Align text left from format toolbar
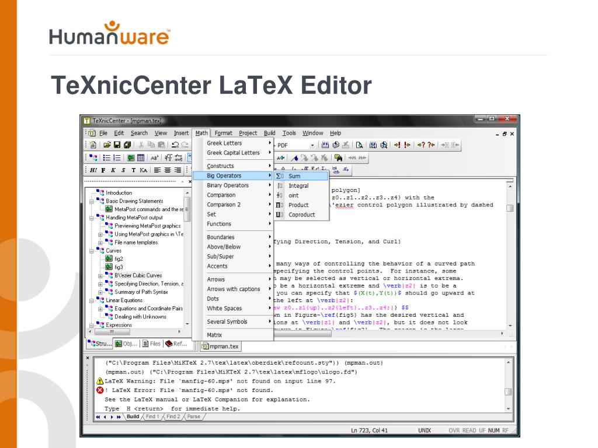Viewport: 598px width, 448px height. click(x=157, y=170)
